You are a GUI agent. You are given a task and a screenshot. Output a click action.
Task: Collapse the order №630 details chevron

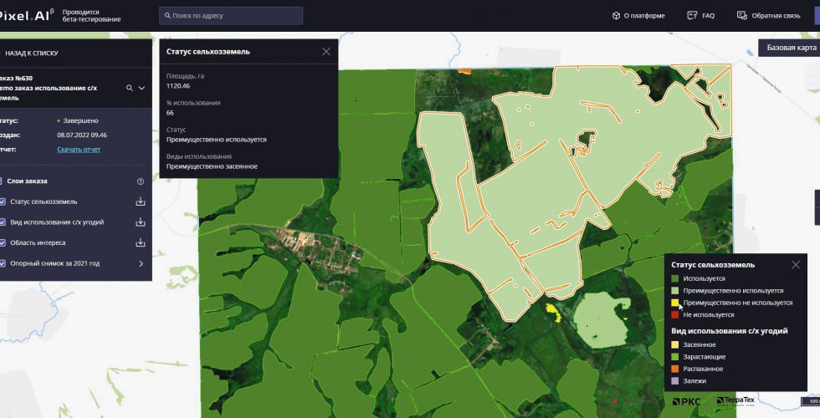(142, 88)
